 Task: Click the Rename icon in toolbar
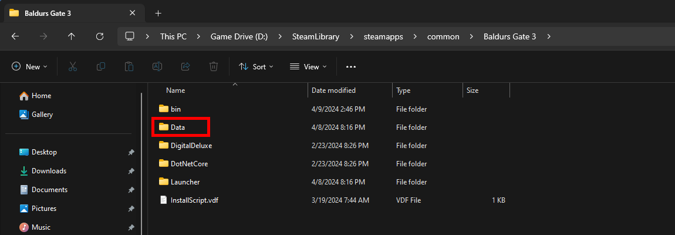coord(157,67)
